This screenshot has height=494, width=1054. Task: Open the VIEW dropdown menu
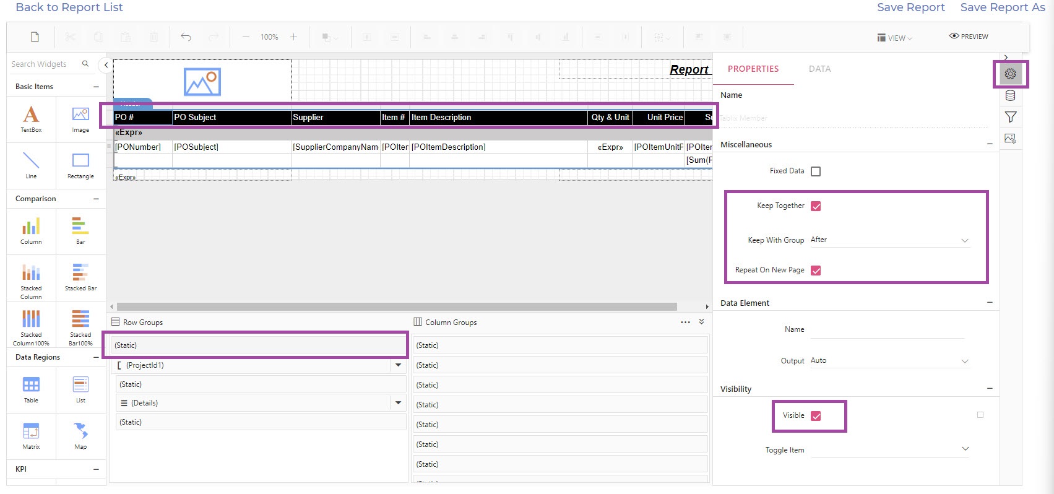pyautogui.click(x=895, y=38)
